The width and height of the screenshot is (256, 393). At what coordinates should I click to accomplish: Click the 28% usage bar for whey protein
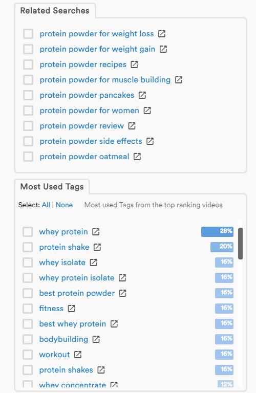pos(217,232)
